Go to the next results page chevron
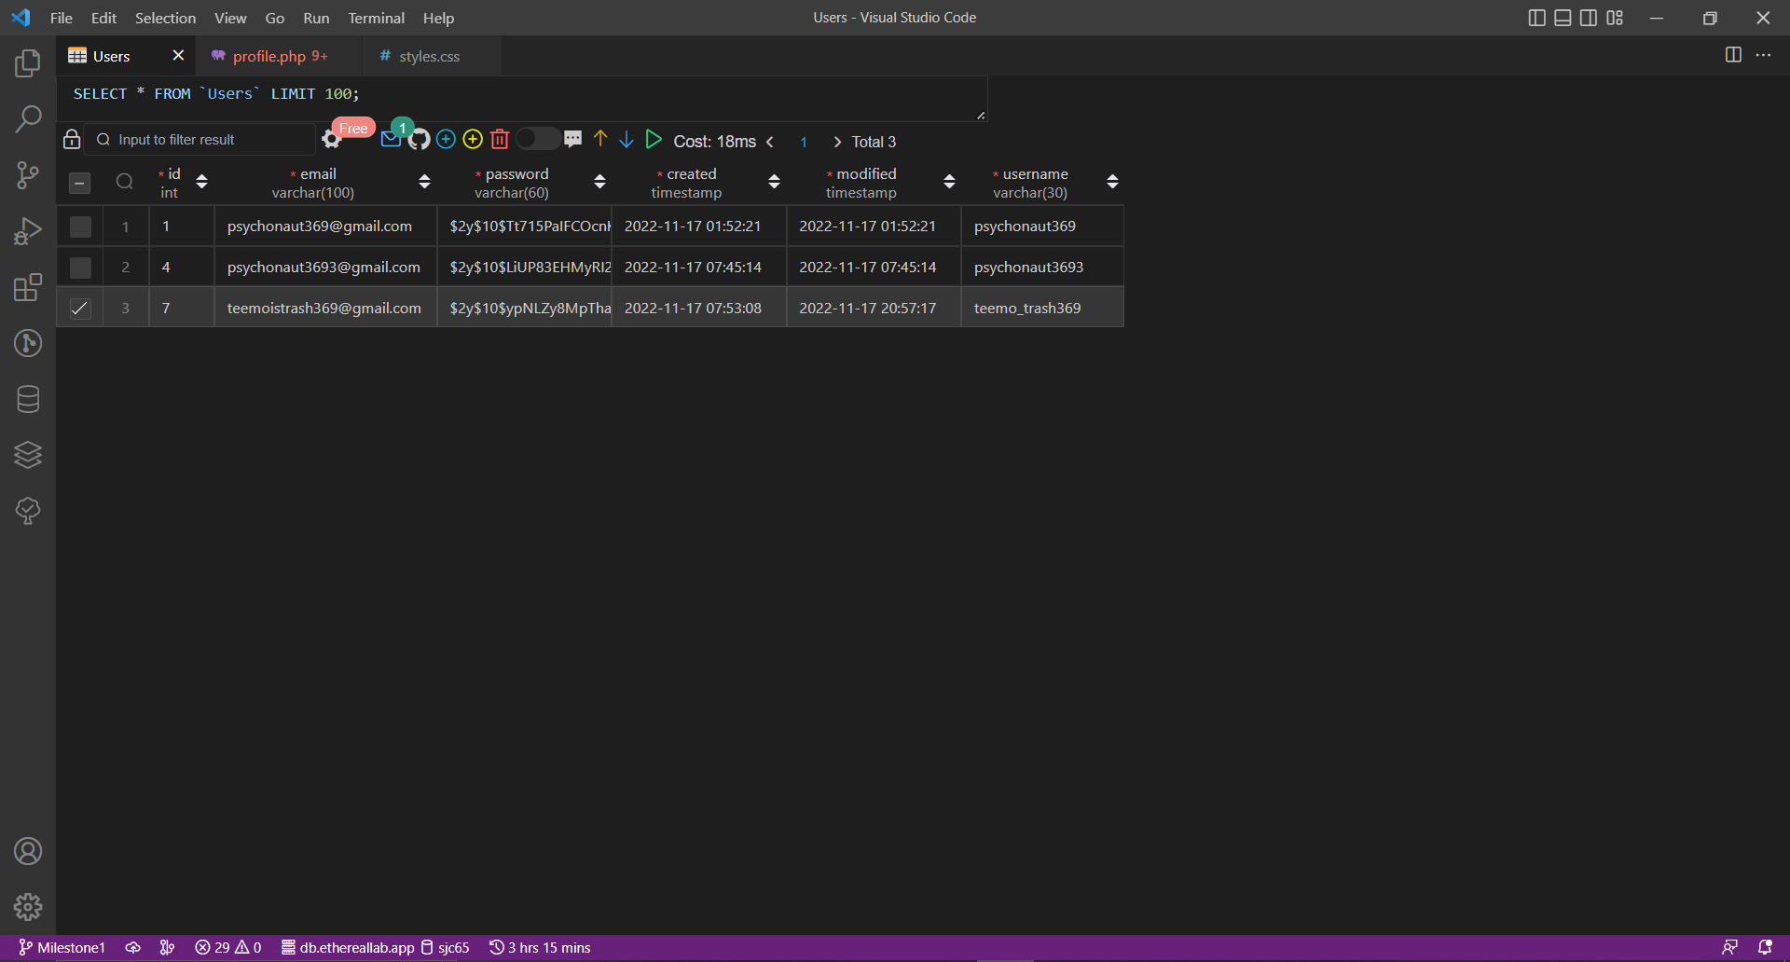The image size is (1790, 962). (x=837, y=142)
